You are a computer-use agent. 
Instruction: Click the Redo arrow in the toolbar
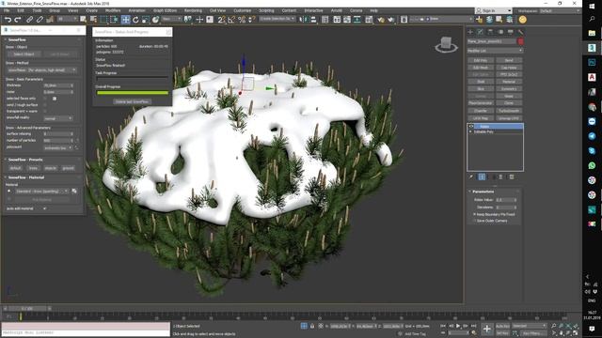click(x=18, y=19)
